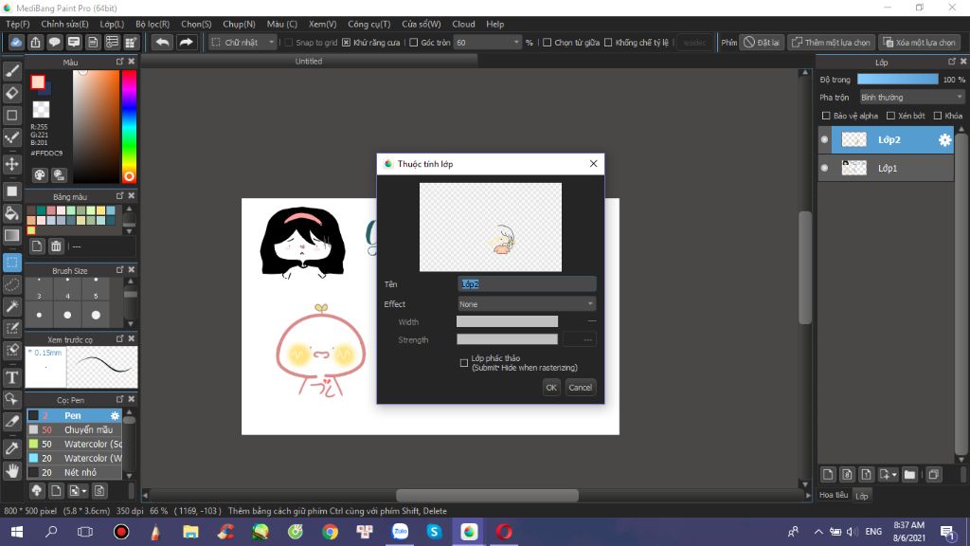
Task: Adjust the Độ trong opacity slider
Action: tap(898, 80)
